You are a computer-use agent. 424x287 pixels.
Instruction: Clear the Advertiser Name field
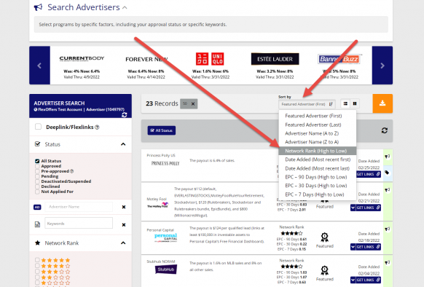click(x=124, y=207)
